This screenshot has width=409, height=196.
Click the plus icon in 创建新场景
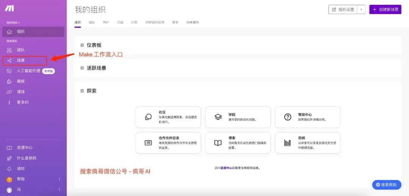click(375, 9)
